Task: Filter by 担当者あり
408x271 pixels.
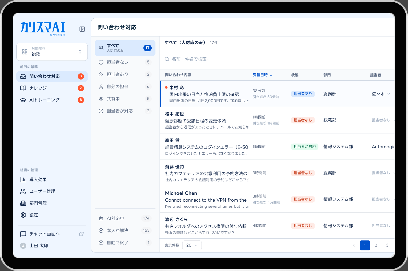Action: click(x=125, y=74)
